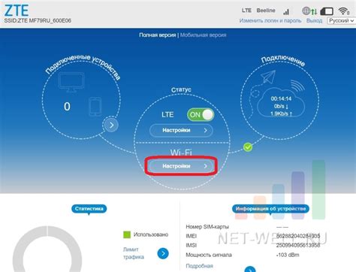Viewport: 356px width, 272px height.
Task: Click the Wi-Fi status icon in header
Action: coord(344,11)
